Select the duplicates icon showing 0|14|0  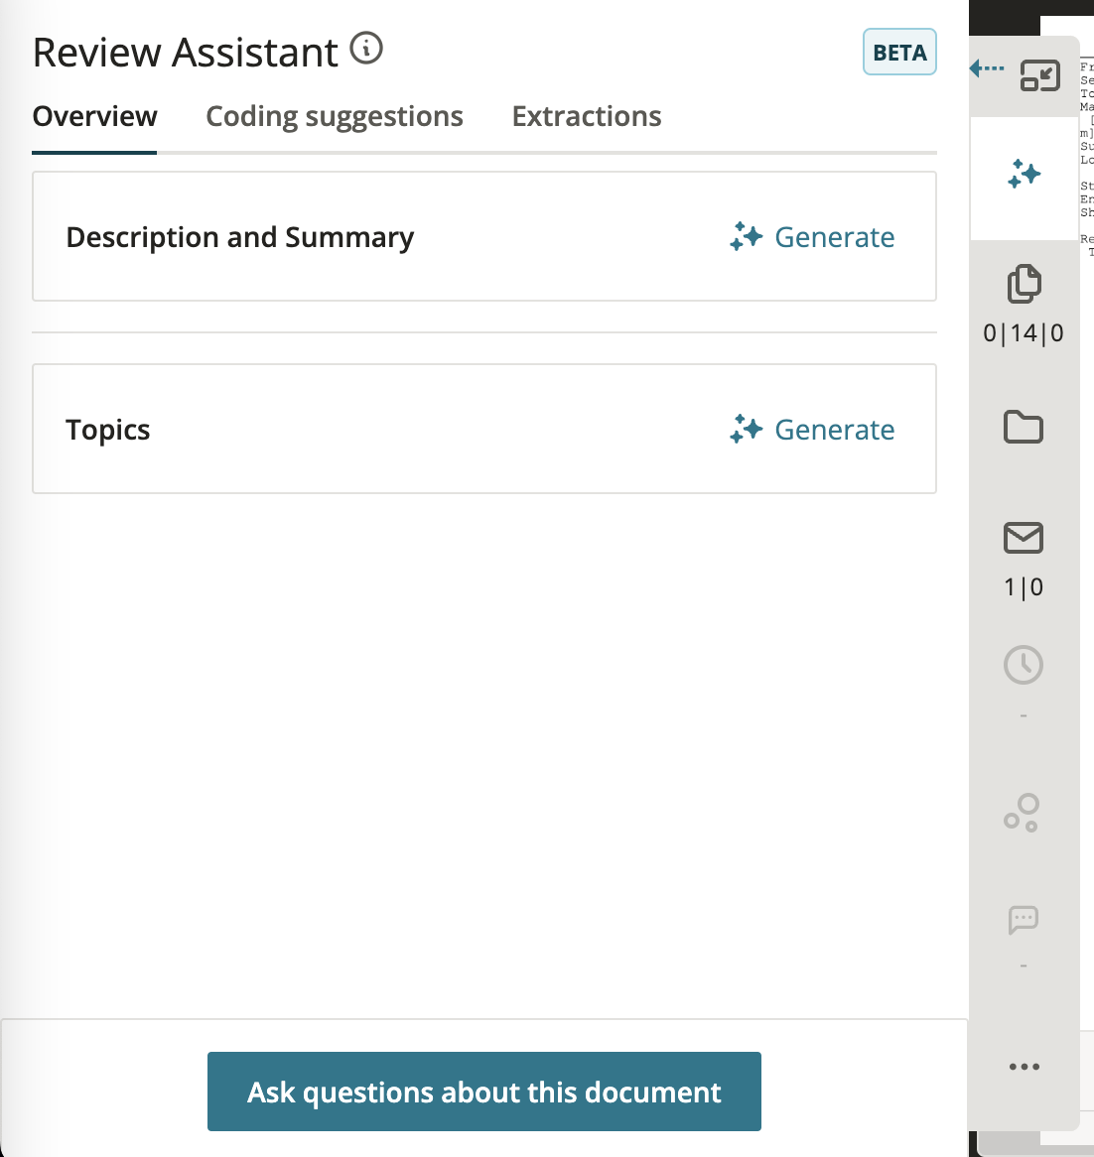click(1024, 285)
